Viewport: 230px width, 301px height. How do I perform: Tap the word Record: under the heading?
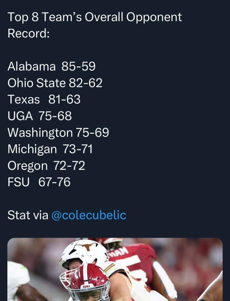(28, 33)
